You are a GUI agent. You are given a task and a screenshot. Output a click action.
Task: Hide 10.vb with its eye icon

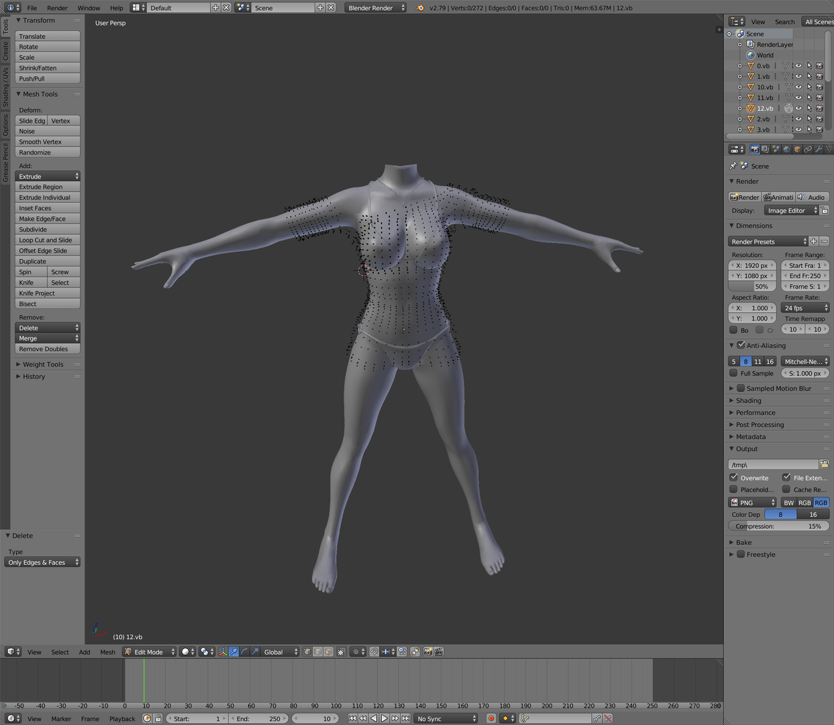click(798, 87)
